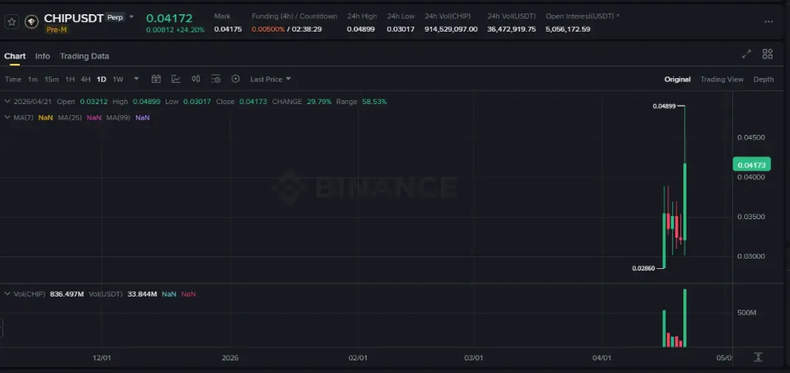
Task: Open the Trading Data tab
Action: pos(85,56)
